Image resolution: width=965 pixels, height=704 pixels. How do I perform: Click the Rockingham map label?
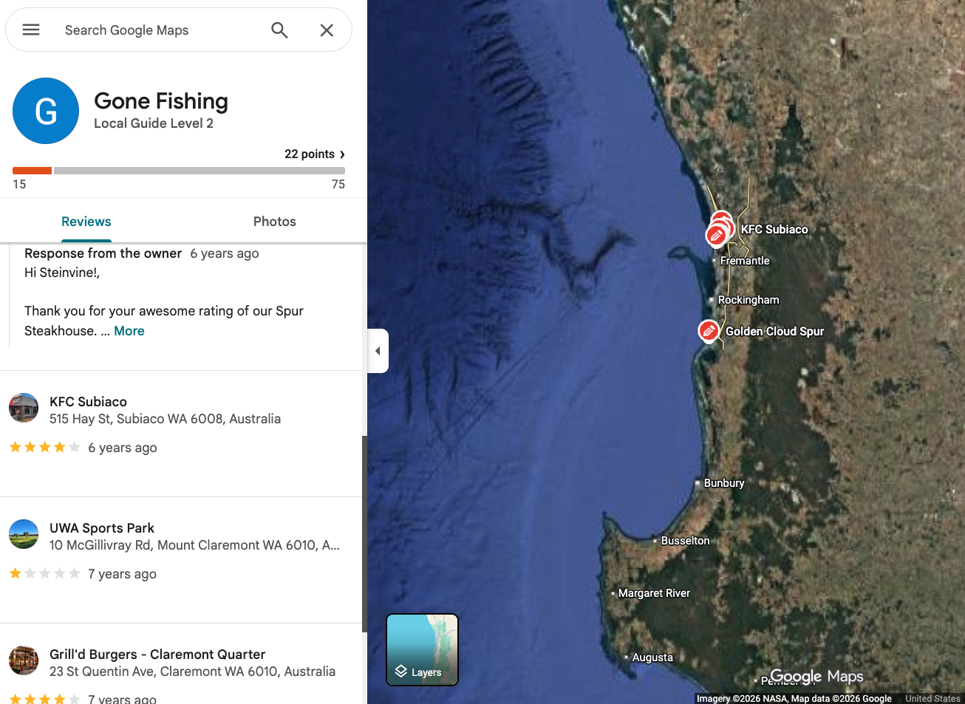[749, 300]
